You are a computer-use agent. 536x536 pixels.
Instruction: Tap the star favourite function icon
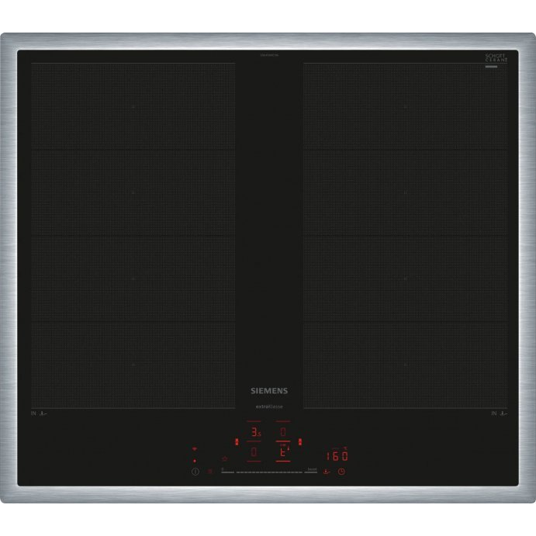click(x=225, y=459)
